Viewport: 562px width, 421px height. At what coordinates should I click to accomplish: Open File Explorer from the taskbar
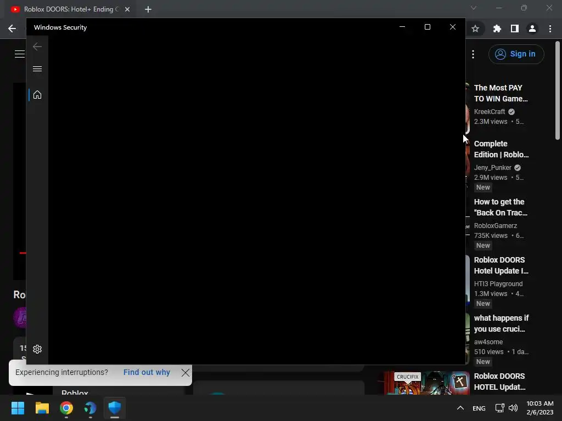click(x=42, y=408)
